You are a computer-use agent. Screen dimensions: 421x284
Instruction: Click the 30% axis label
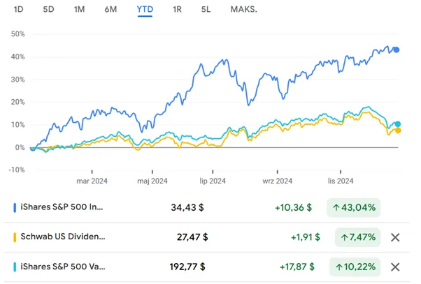(x=17, y=80)
